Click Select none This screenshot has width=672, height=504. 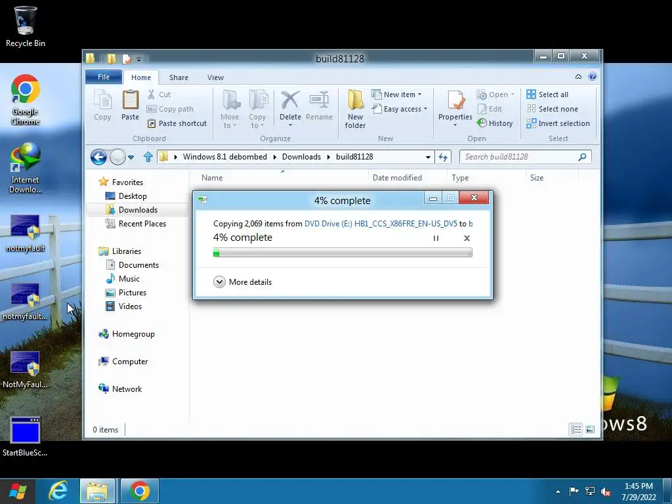point(553,109)
